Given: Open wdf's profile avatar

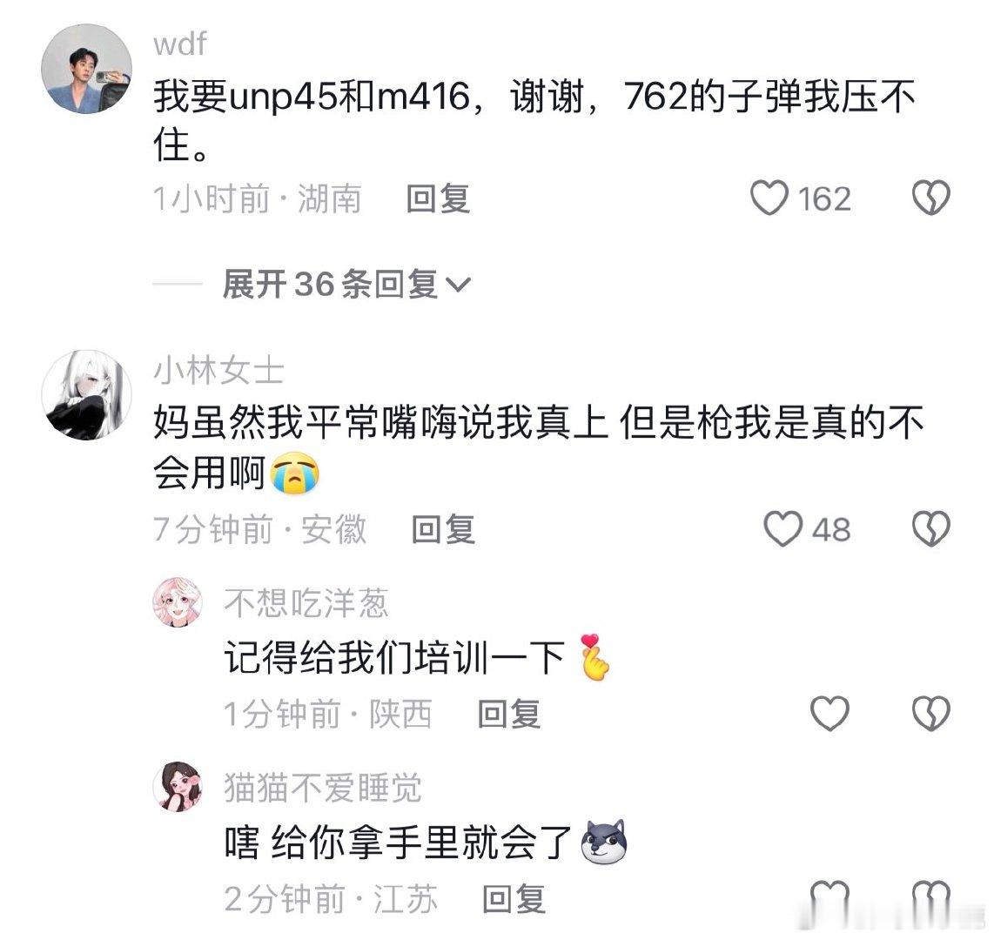Looking at the screenshot, I should coord(87,69).
